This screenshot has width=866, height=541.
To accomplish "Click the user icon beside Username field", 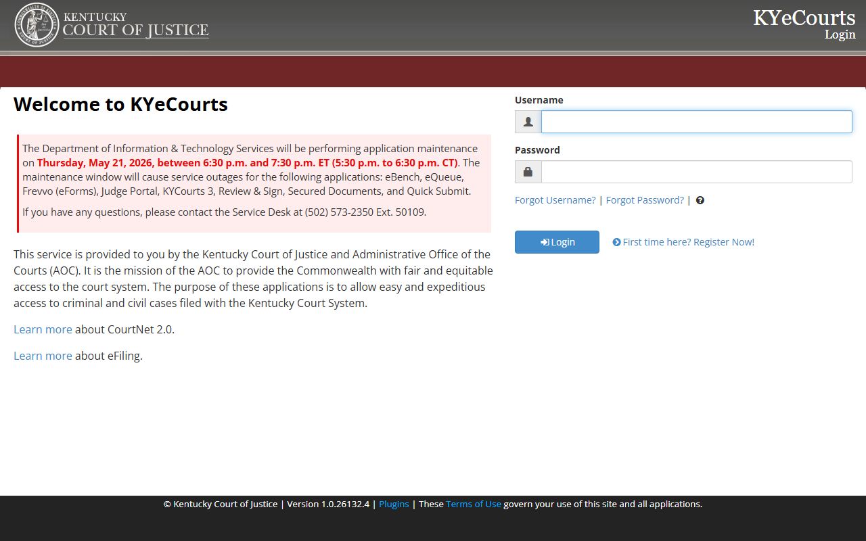I will (x=528, y=122).
